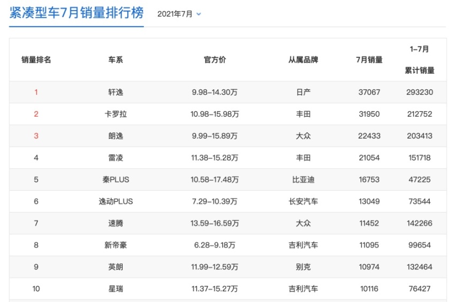The width and height of the screenshot is (456, 302).
Task: Click cumulative sales value 203413
Action: coord(420,136)
